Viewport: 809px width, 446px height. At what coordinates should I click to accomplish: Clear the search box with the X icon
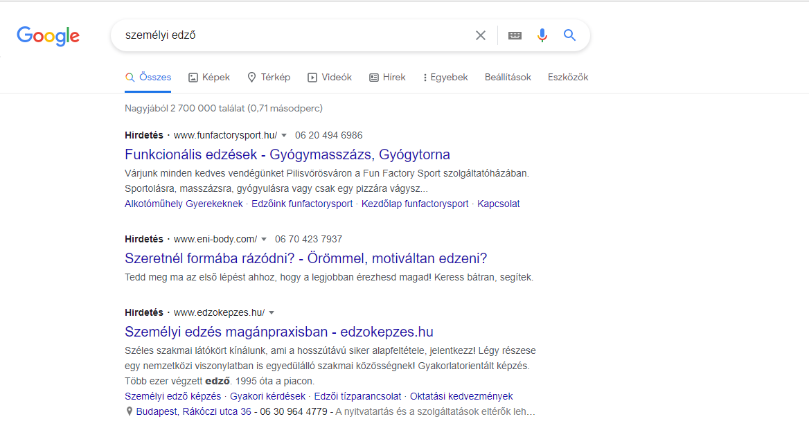point(481,35)
